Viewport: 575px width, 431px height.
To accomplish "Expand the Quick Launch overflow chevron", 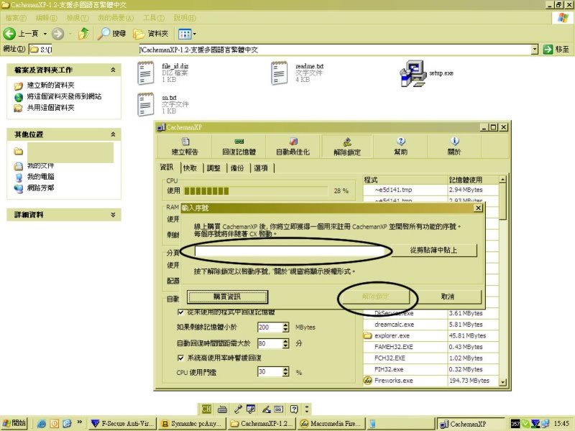I will pos(79,422).
